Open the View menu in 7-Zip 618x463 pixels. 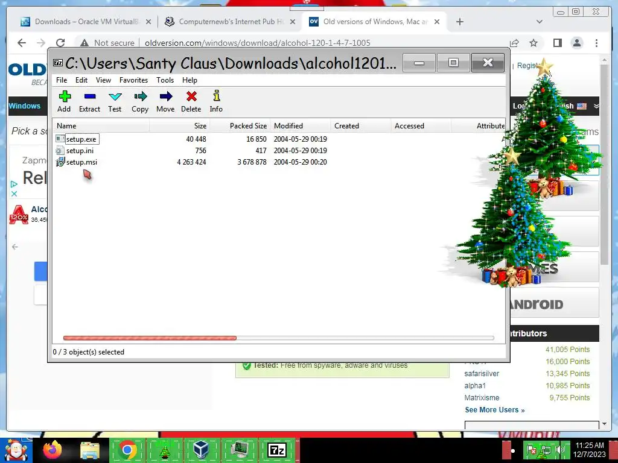click(x=103, y=80)
